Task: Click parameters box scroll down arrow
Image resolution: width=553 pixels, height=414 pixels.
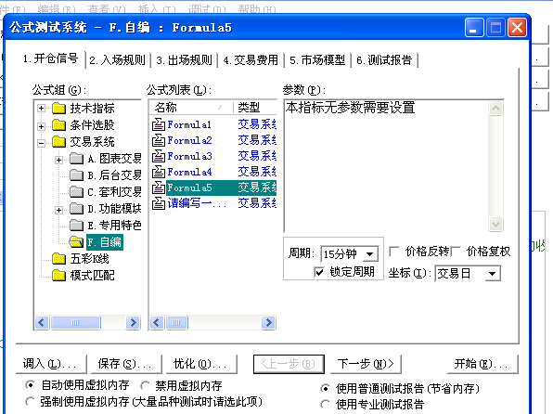Action: pyautogui.click(x=495, y=224)
